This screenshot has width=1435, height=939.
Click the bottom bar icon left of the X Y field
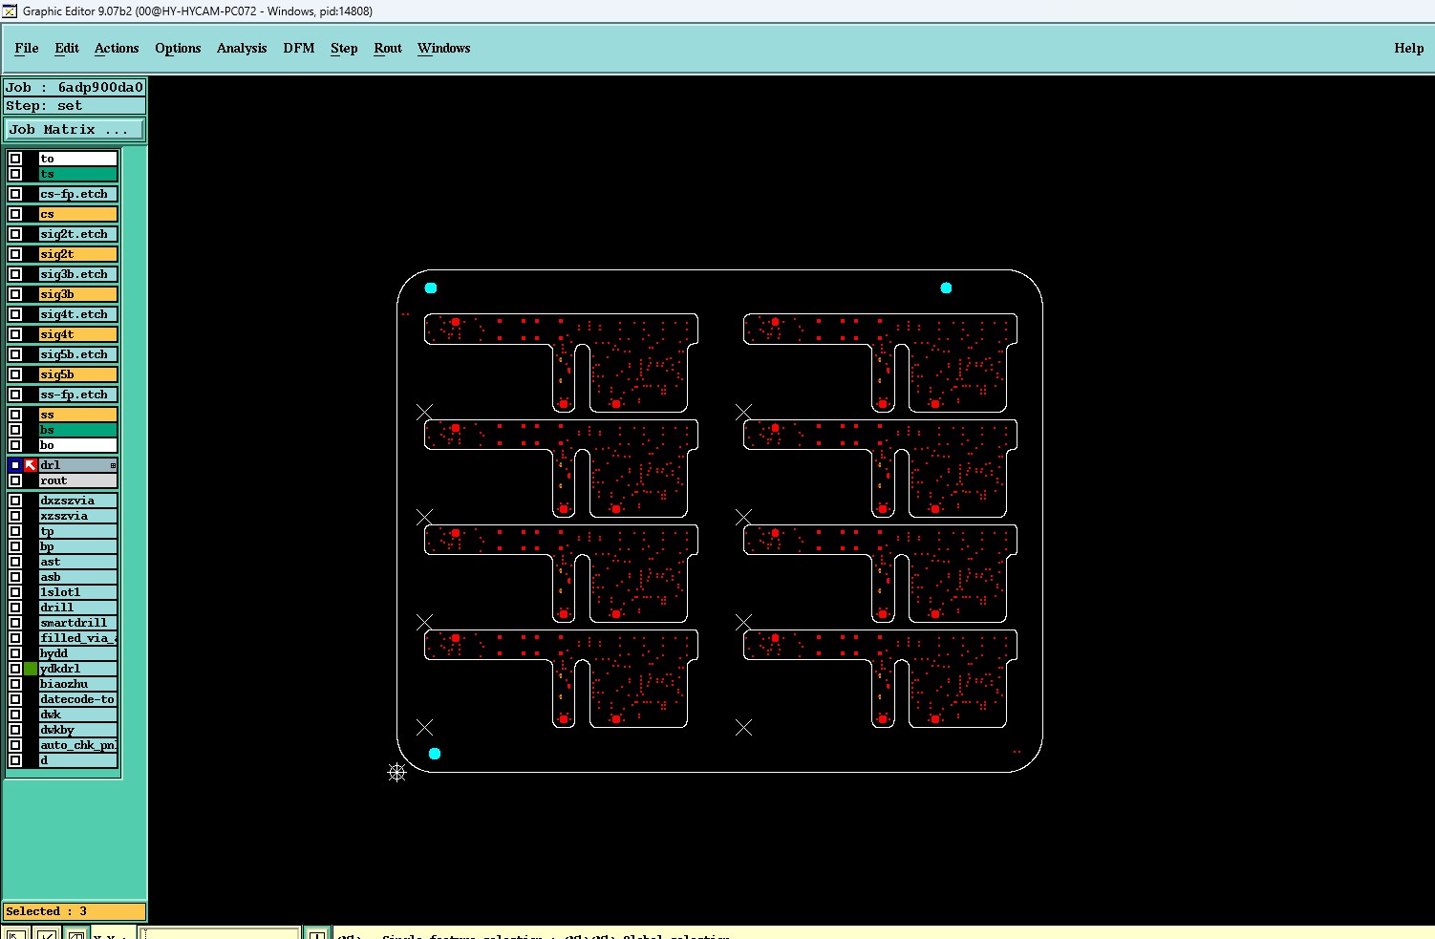tap(76, 933)
